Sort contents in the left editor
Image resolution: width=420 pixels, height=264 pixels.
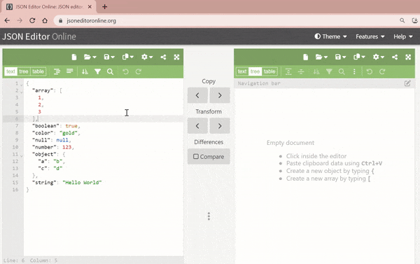(85, 71)
